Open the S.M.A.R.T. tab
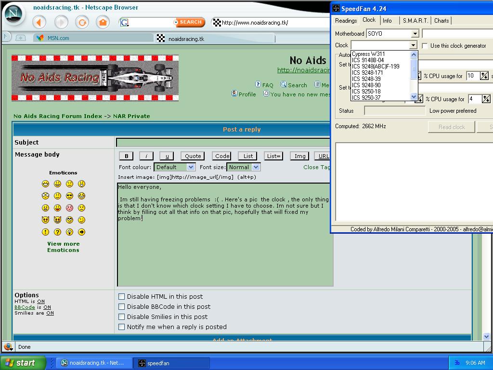This screenshot has height=370, width=493. click(415, 21)
